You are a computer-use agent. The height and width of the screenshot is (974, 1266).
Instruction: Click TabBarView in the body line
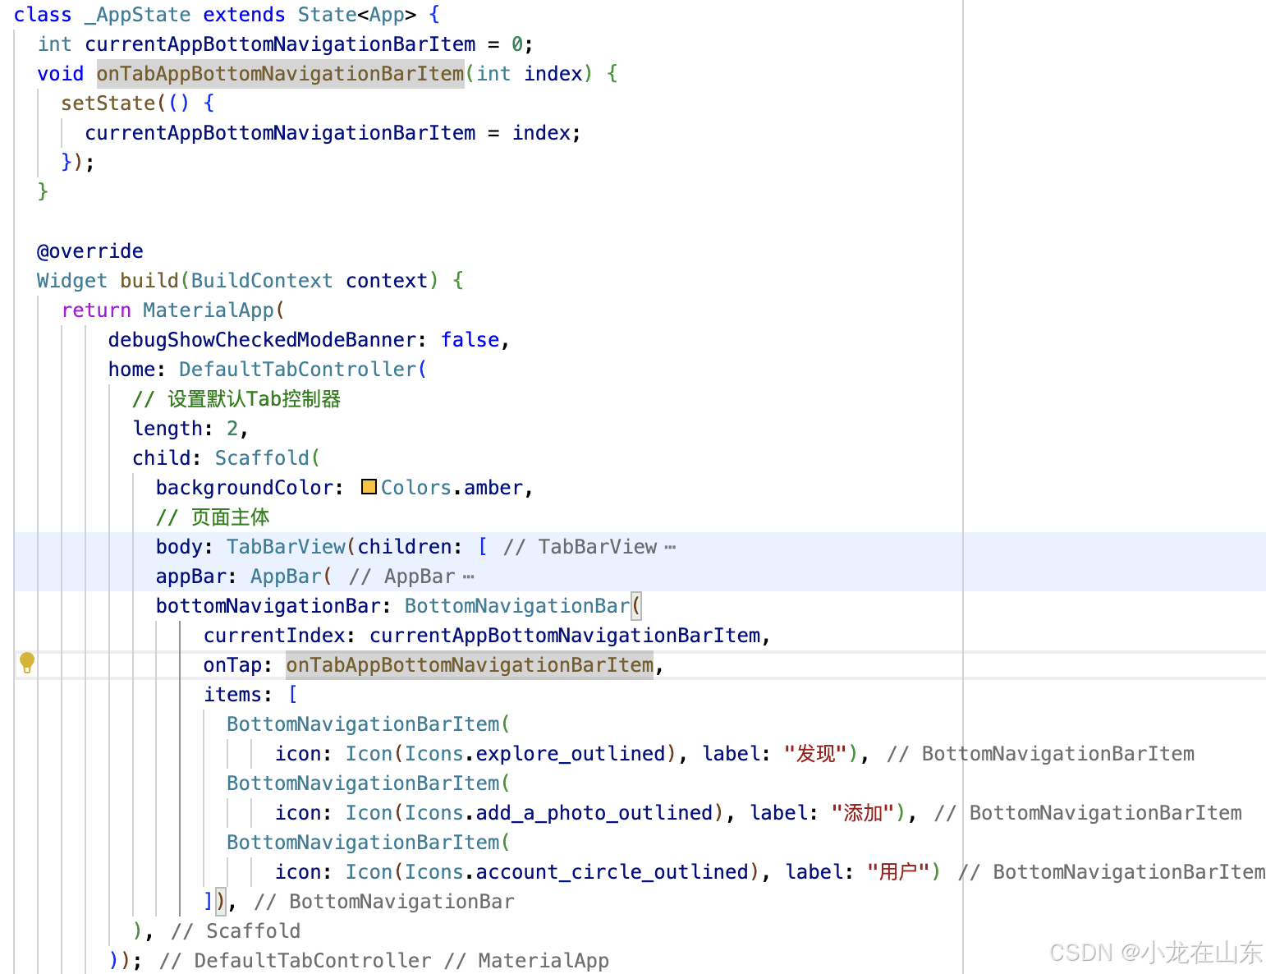[286, 547]
